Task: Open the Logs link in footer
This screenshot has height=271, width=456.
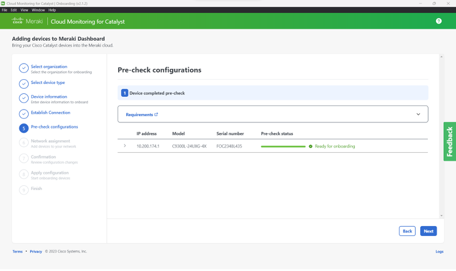Action: [x=439, y=252]
